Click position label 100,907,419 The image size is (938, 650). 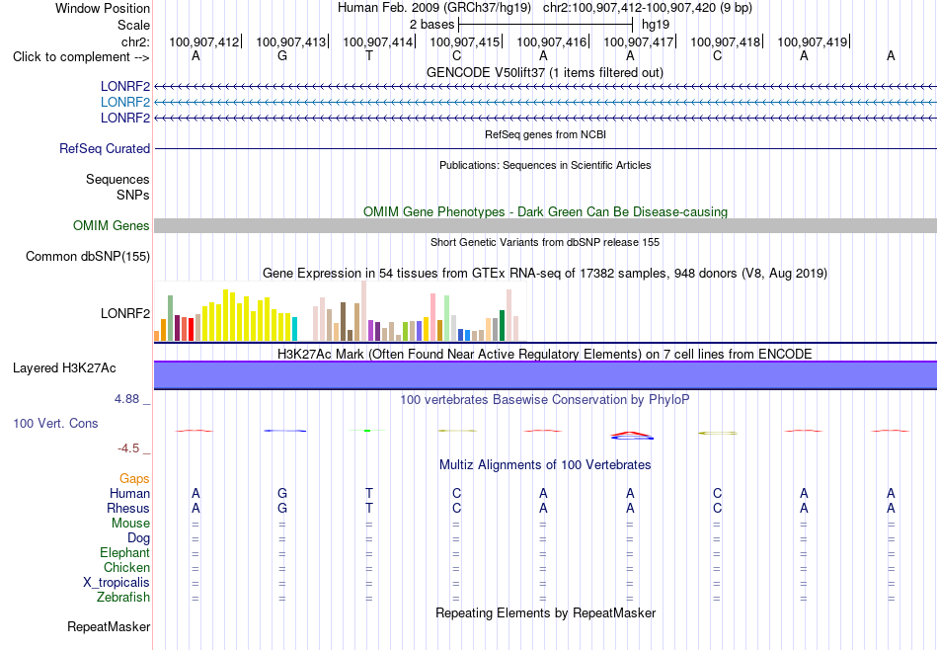(x=812, y=41)
